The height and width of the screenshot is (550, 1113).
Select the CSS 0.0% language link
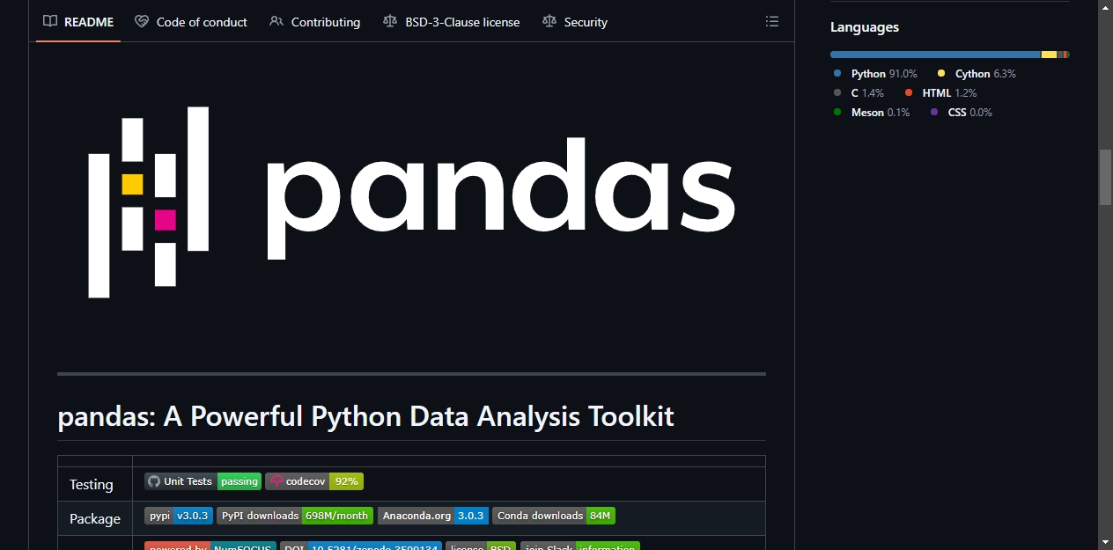point(961,113)
